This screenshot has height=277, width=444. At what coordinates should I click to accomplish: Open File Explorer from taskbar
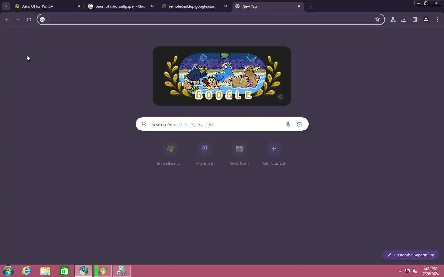(x=45, y=271)
